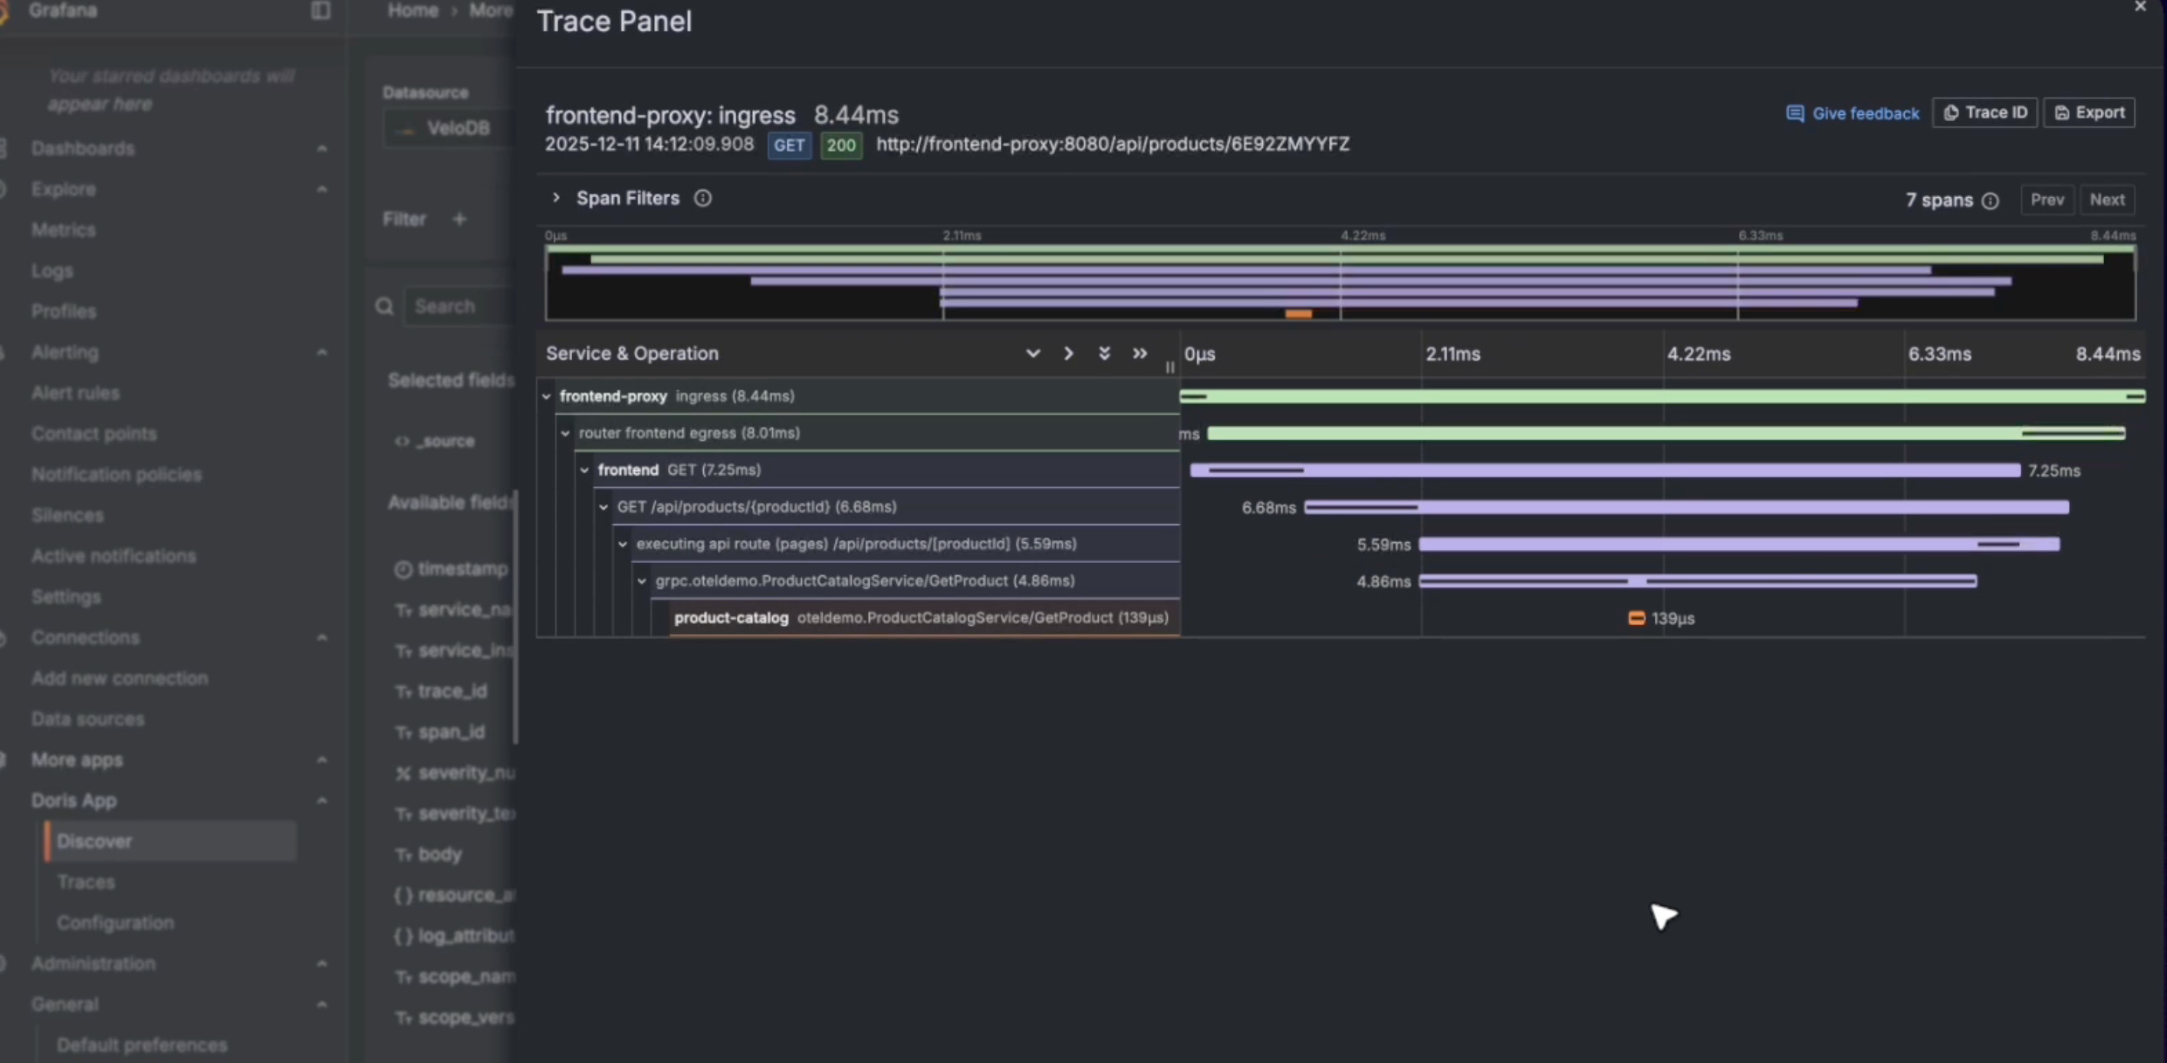Collapse the frontend GET span
Image resolution: width=2167 pixels, height=1063 pixels.
(x=584, y=470)
